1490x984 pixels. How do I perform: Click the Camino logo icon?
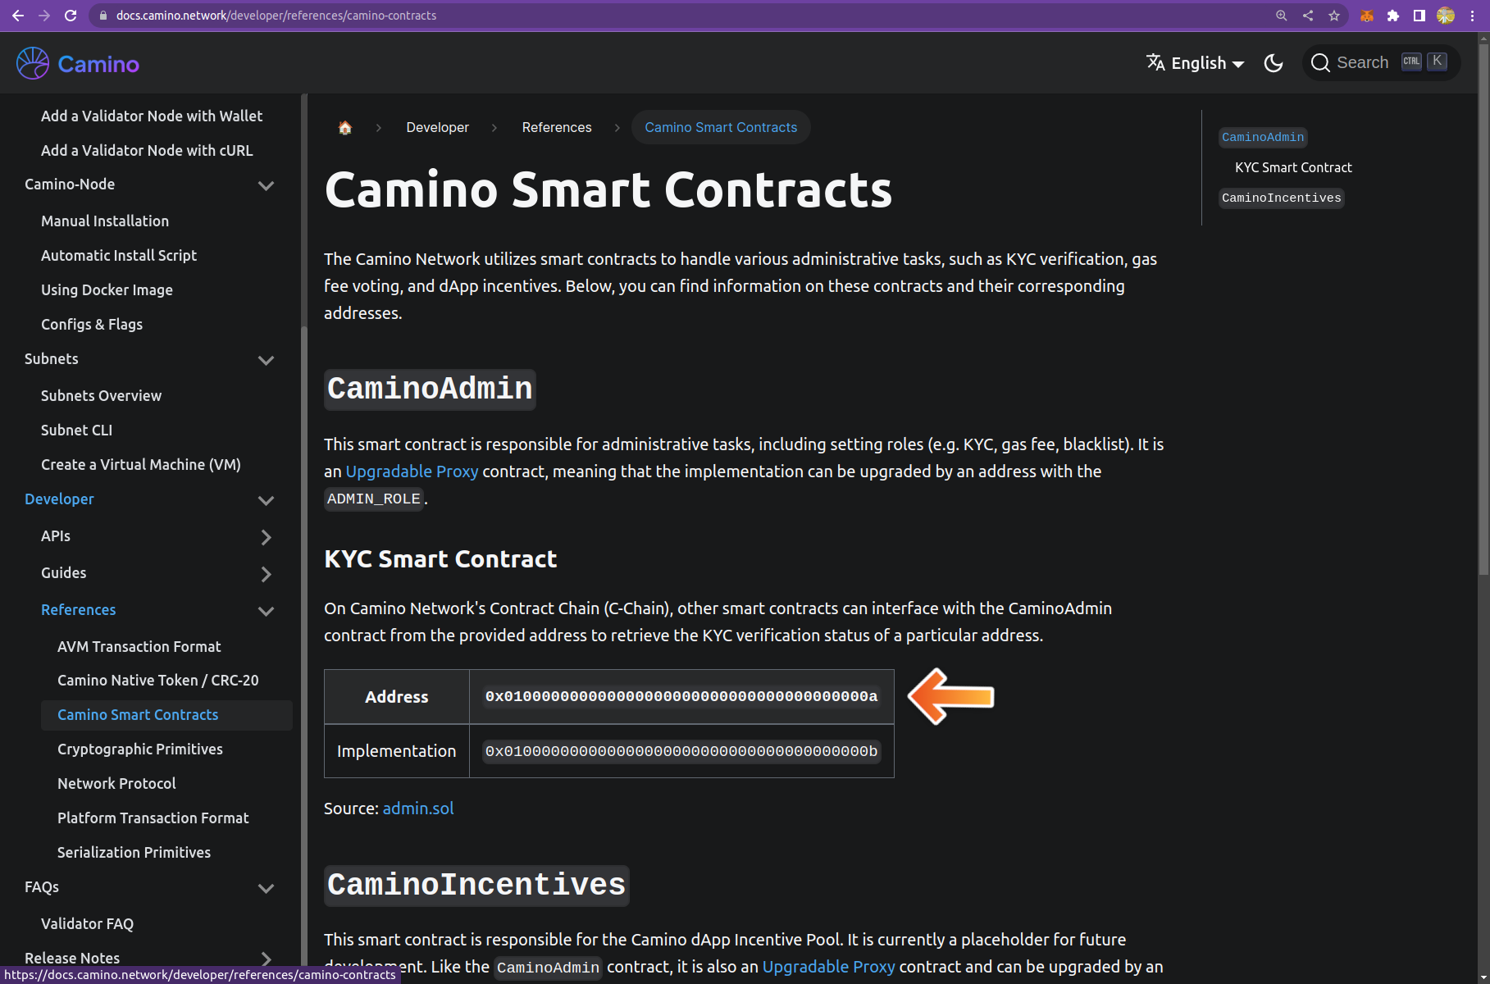33,63
